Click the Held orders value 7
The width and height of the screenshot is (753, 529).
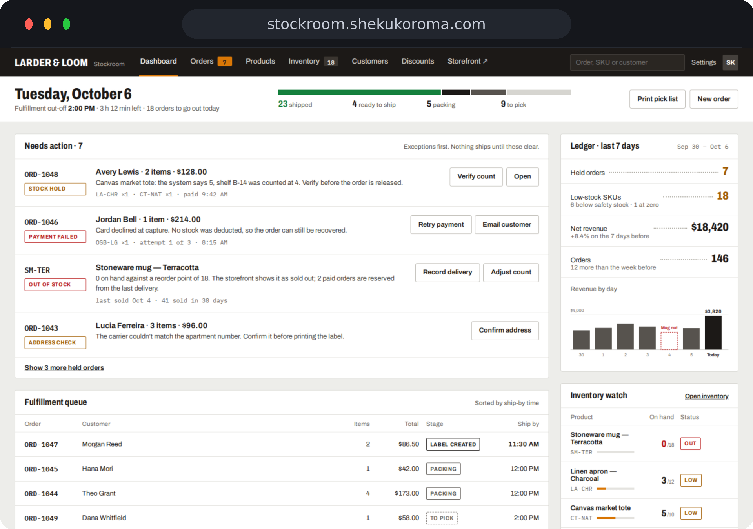click(725, 171)
